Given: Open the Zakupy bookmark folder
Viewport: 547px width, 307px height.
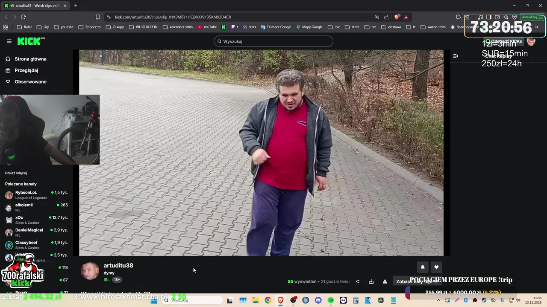Looking at the screenshot, I should coord(115,27).
